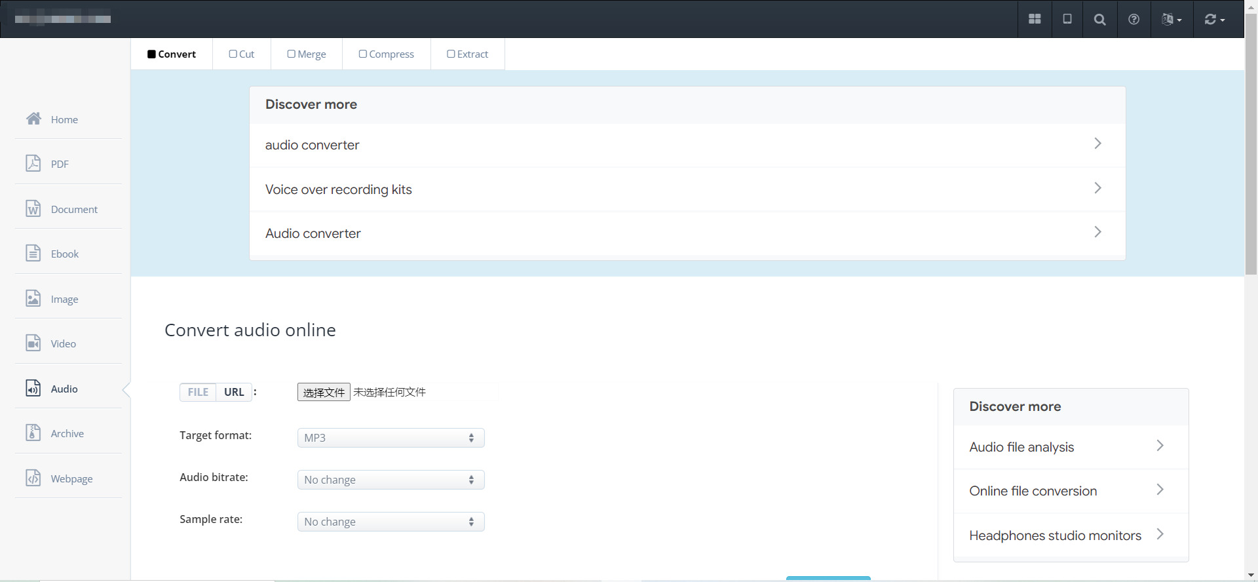1258x582 pixels.
Task: Open the Audio bitrate dropdown
Action: (x=391, y=480)
